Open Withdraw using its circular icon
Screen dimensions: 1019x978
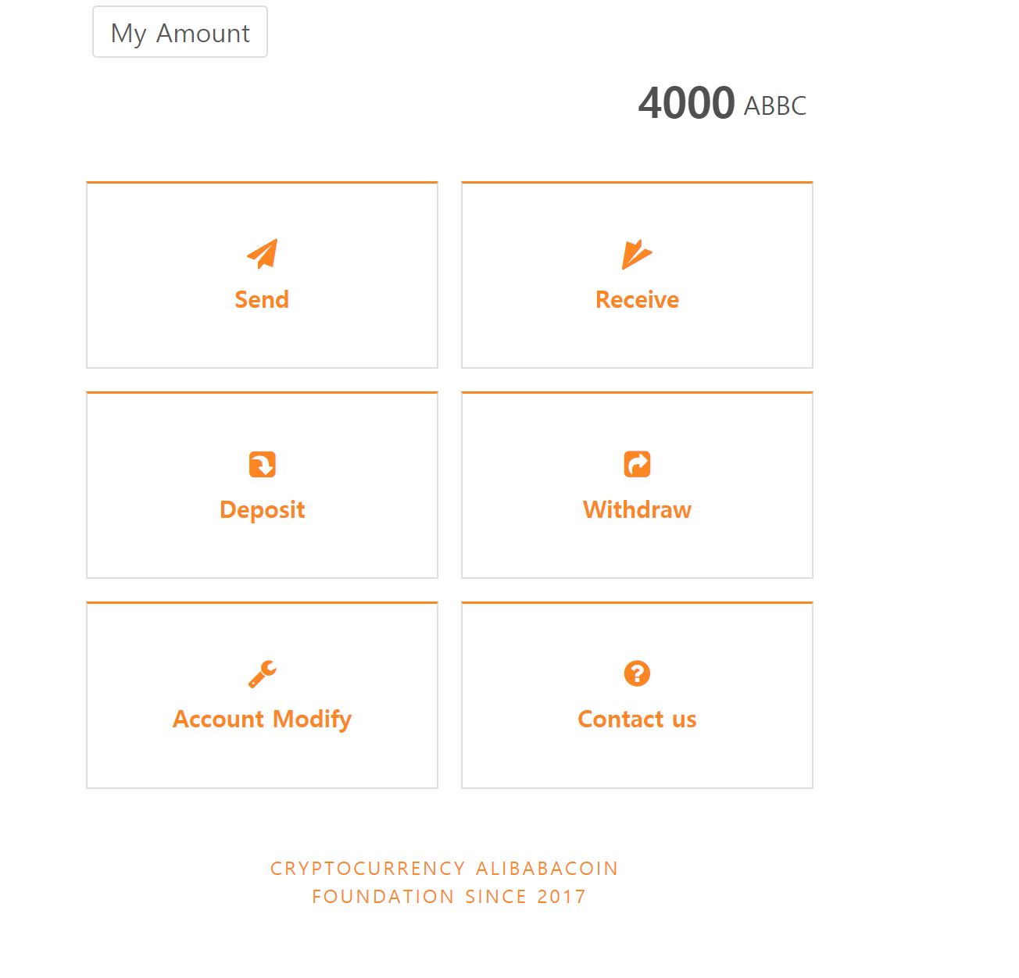click(x=637, y=464)
